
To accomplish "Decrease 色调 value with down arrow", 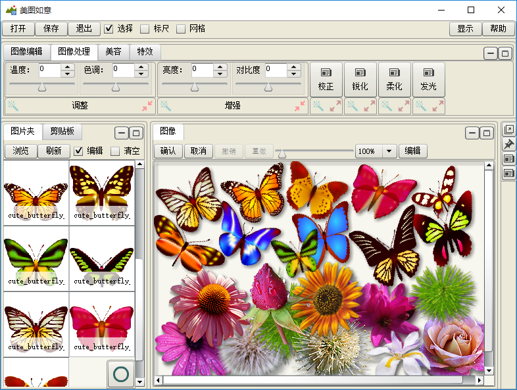I will [141, 74].
